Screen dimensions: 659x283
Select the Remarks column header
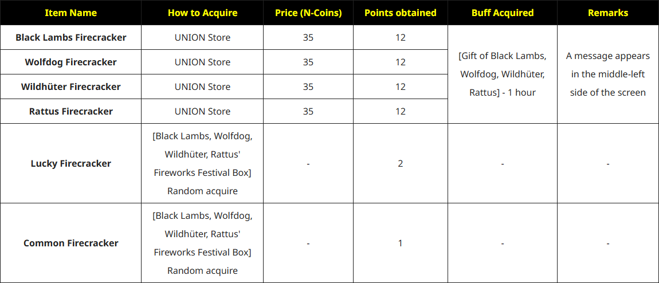click(608, 13)
